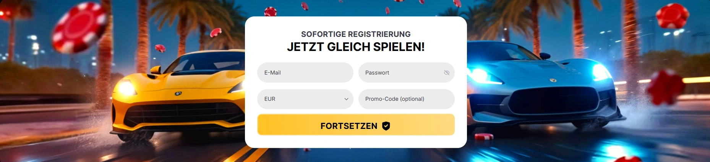Click the red chip lying on the wet road
The height and width of the screenshot is (162, 710).
pyautogui.click(x=484, y=137)
